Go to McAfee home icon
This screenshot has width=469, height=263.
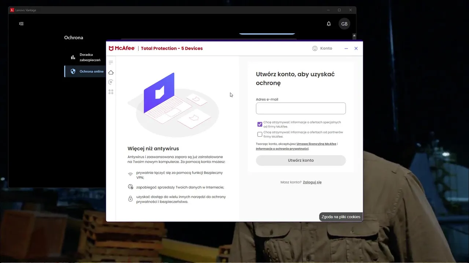coord(111,72)
